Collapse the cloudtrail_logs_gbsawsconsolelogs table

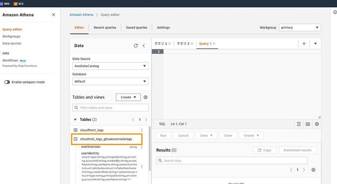[x=75, y=139]
